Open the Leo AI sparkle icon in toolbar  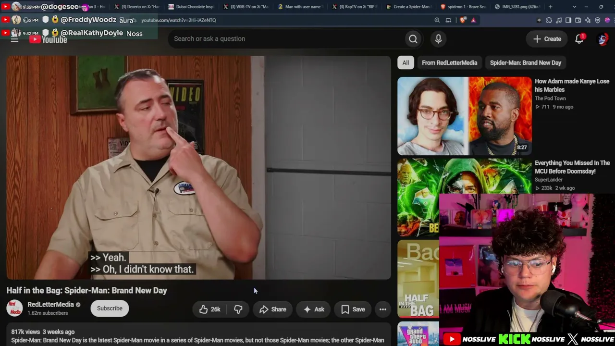click(588, 20)
